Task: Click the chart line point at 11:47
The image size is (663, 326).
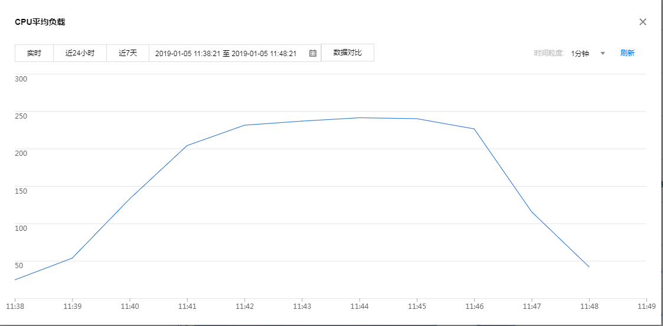Action: click(x=532, y=212)
